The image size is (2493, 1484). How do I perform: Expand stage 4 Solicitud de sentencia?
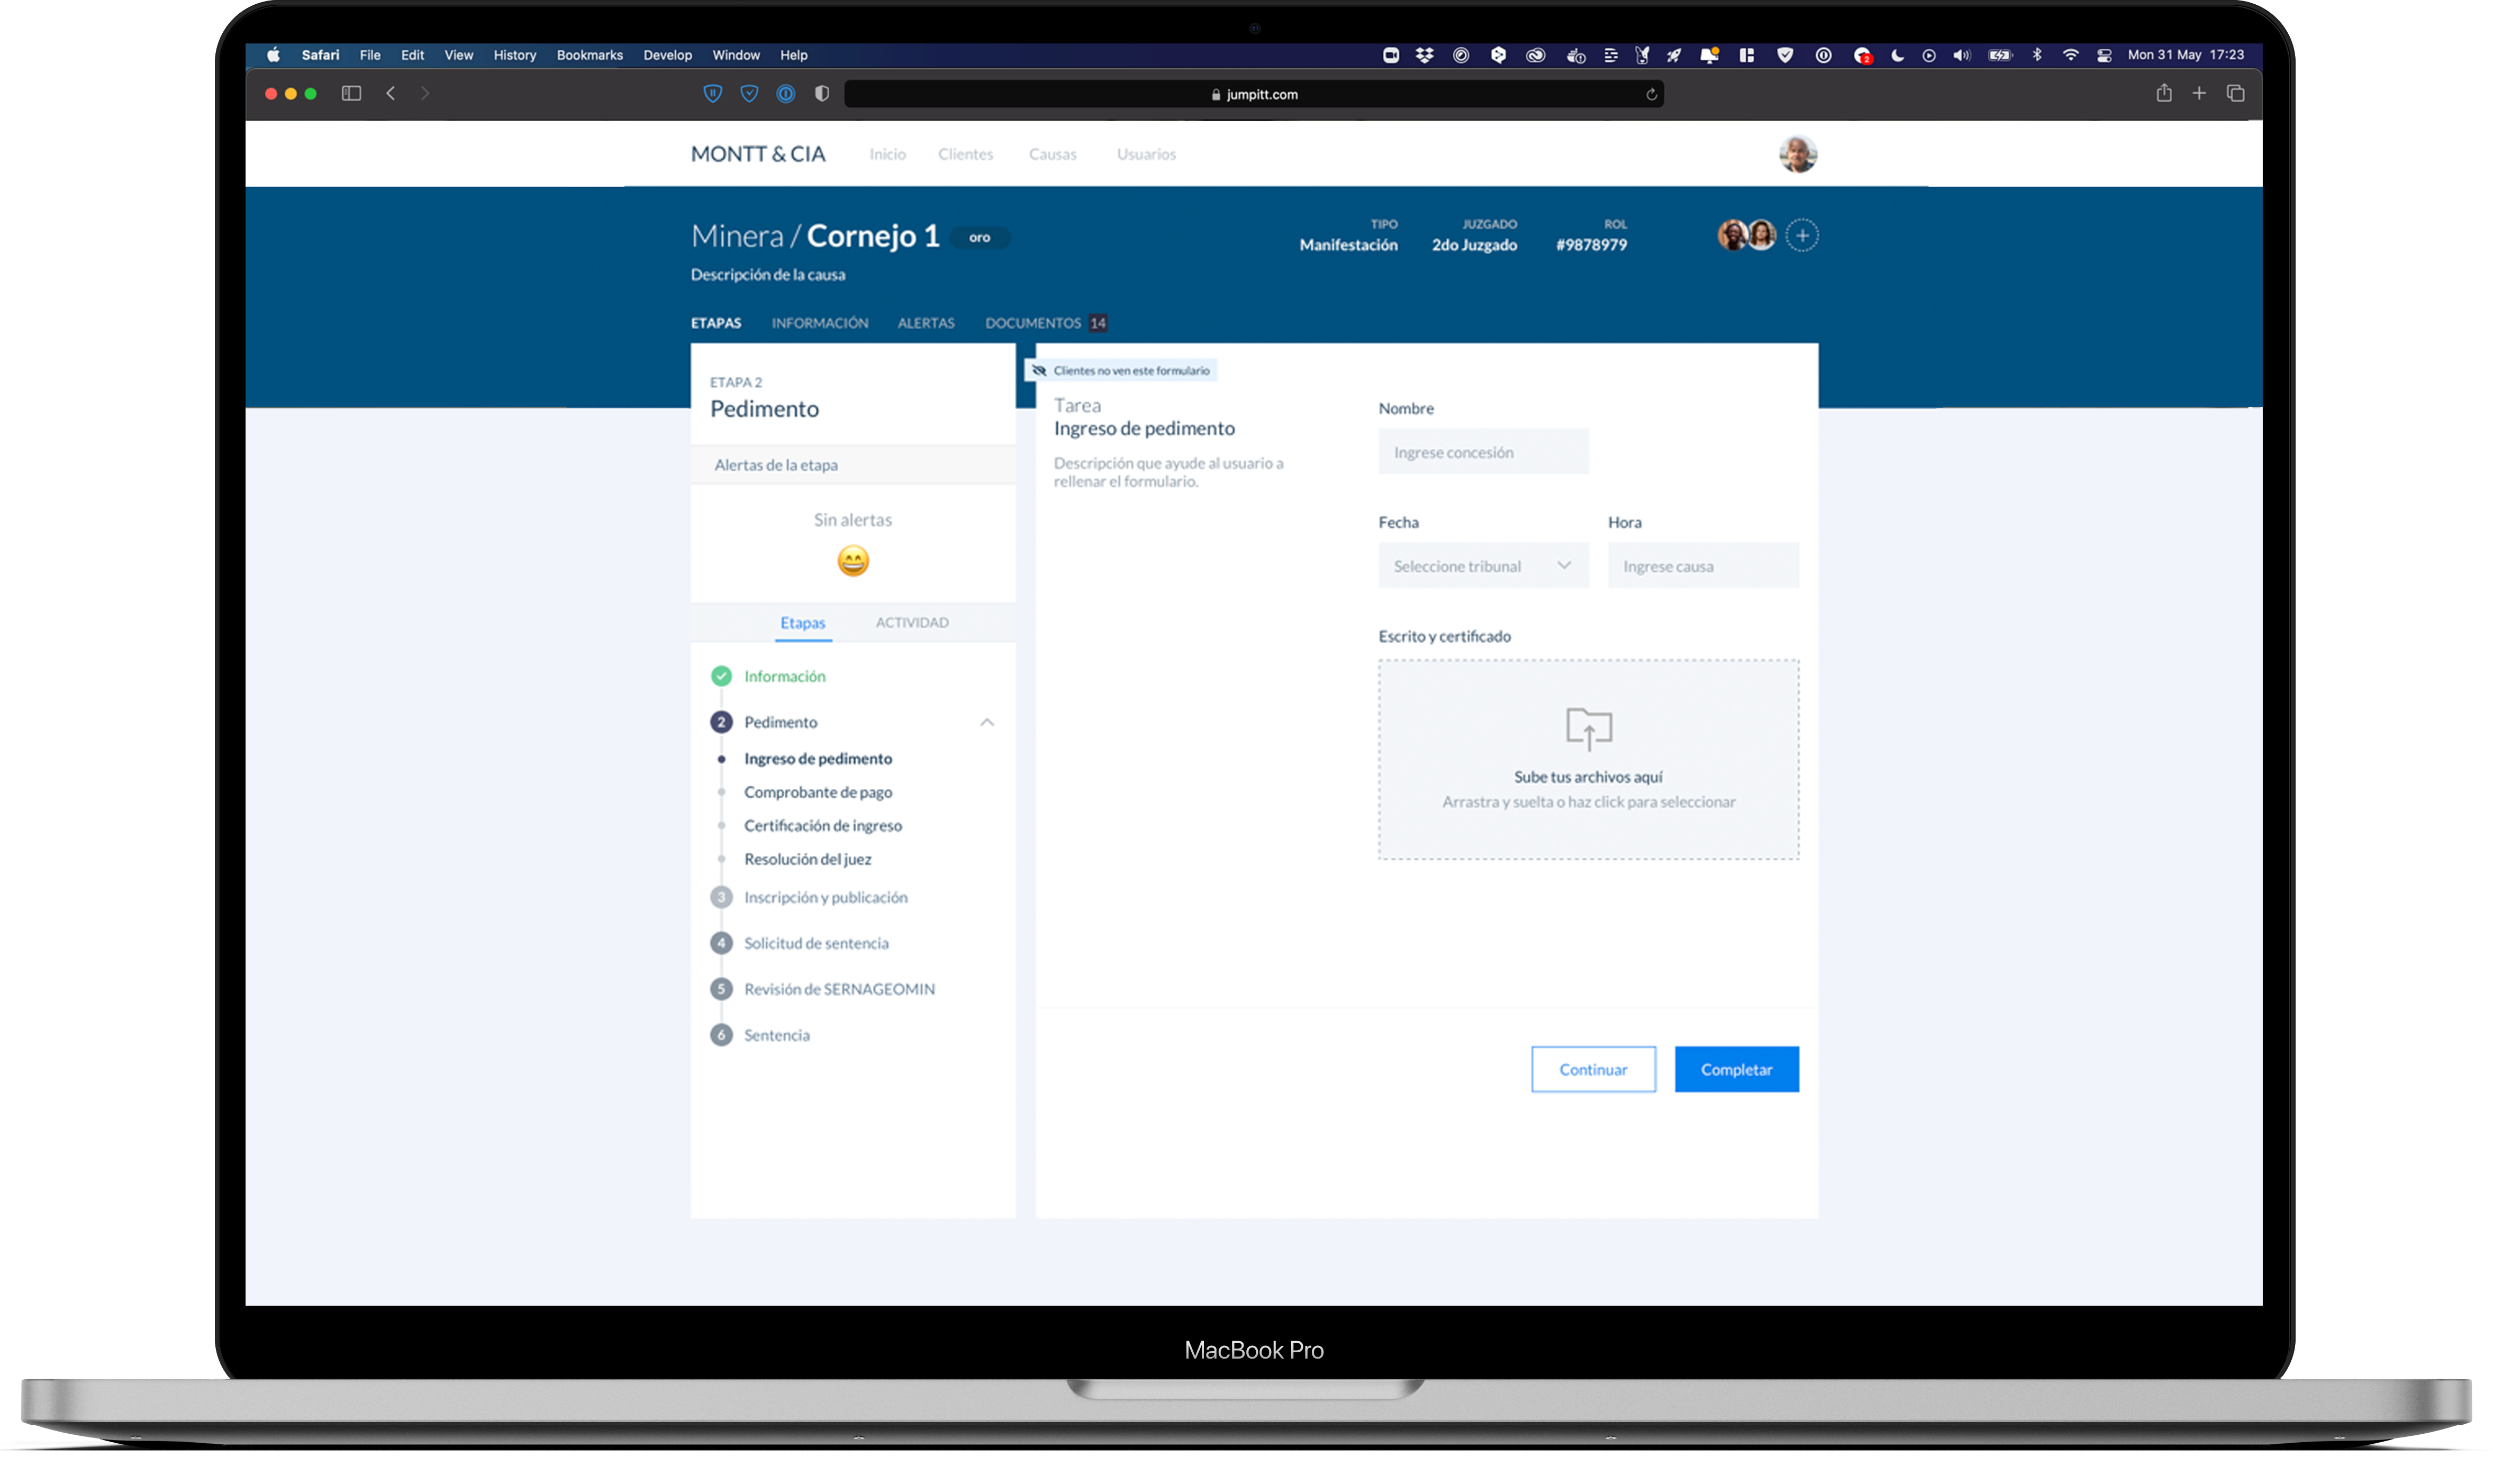815,944
